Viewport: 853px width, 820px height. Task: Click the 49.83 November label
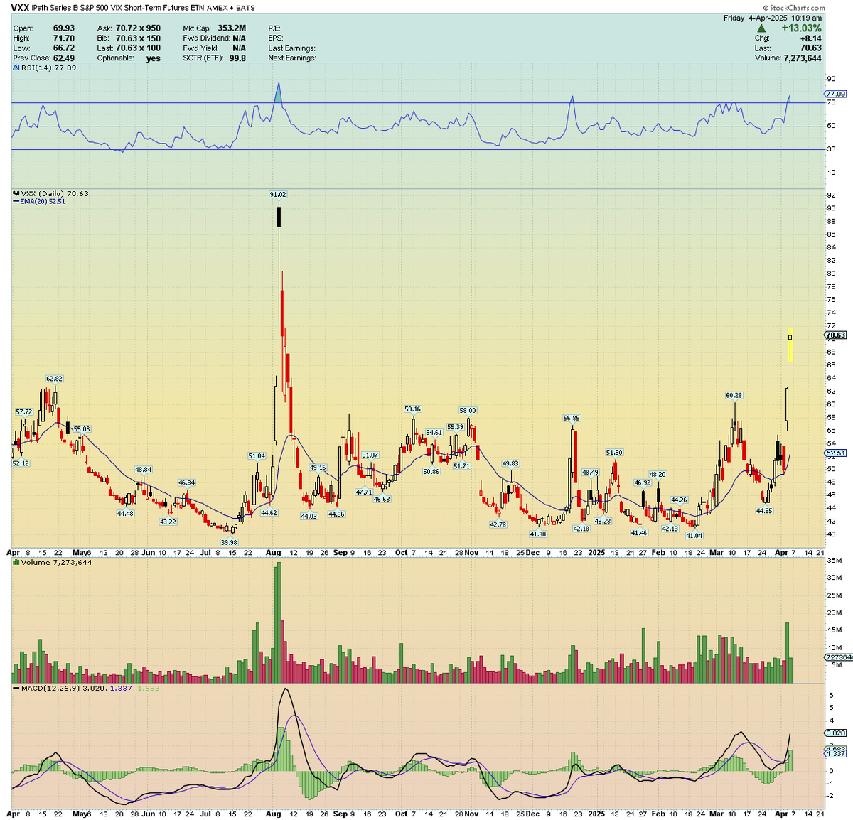510,463
